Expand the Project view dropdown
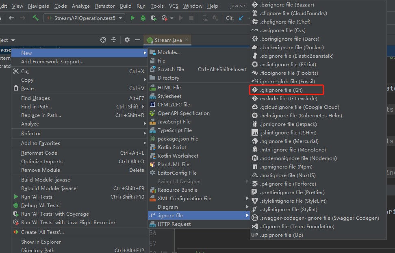Screen dimensions: 395x253 point(13,40)
